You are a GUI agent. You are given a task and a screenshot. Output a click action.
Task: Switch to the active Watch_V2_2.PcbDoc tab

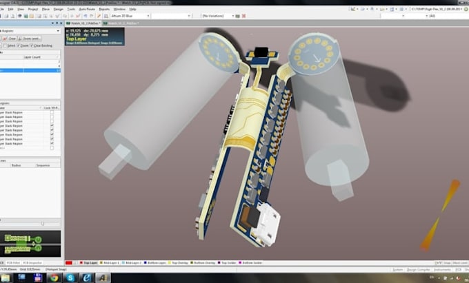tap(83, 23)
